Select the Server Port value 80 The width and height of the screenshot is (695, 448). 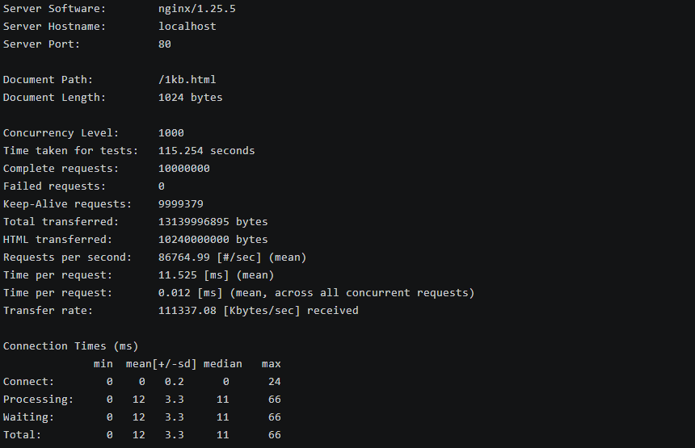(x=164, y=44)
